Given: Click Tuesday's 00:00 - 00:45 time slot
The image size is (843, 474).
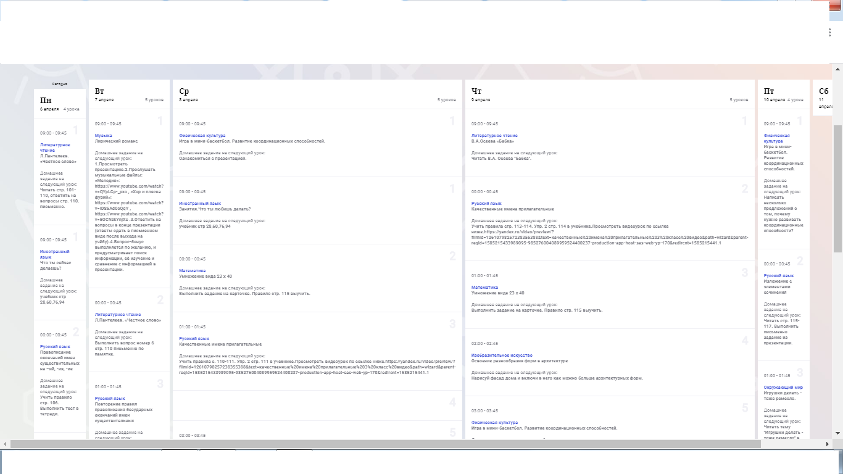Looking at the screenshot, I should tap(108, 303).
